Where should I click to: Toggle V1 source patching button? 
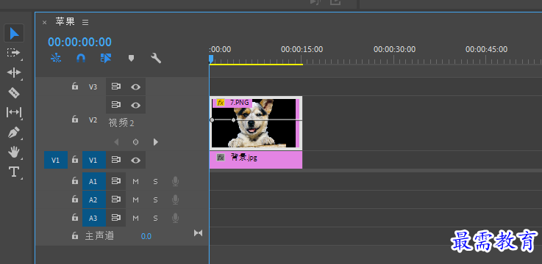coord(56,160)
